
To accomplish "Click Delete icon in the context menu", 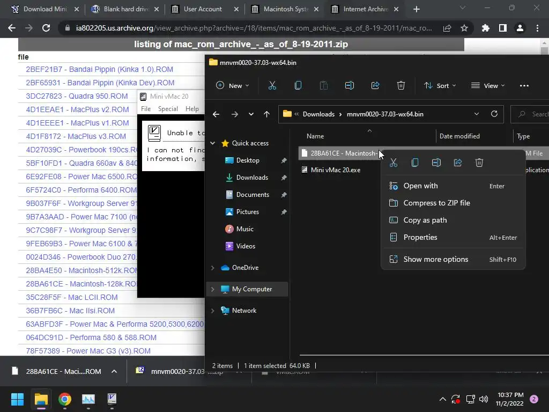I will tap(479, 163).
